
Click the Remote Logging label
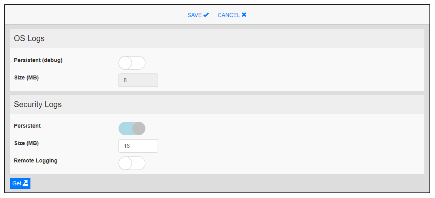(x=36, y=161)
